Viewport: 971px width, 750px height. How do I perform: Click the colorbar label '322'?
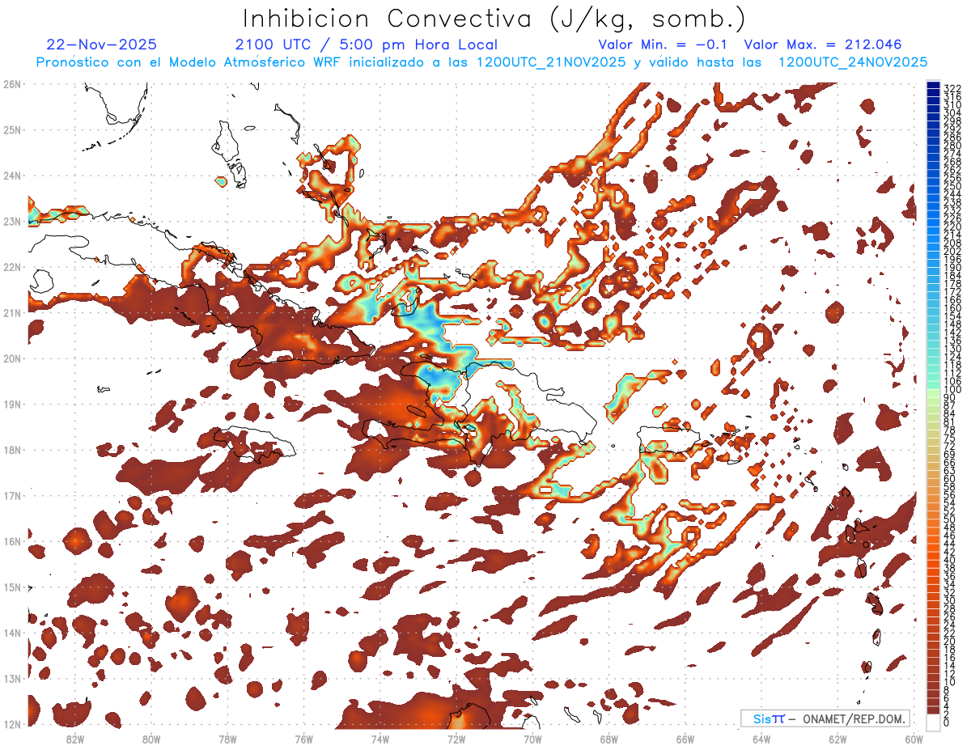[x=952, y=87]
